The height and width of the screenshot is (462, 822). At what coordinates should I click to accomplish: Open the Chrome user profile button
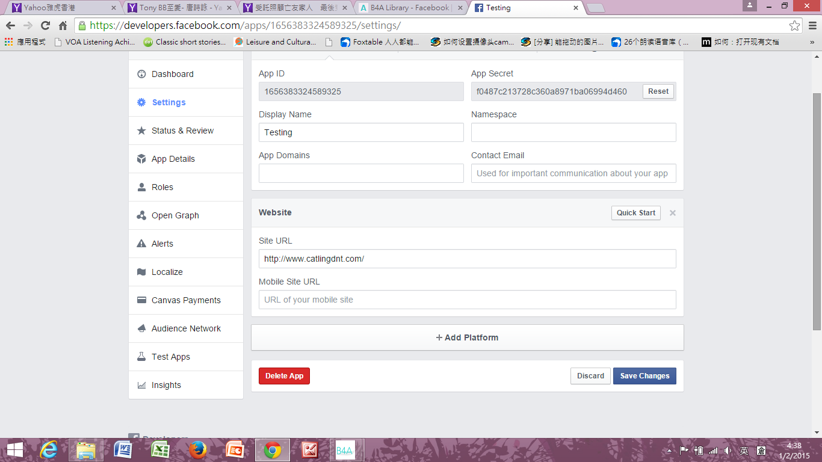750,5
